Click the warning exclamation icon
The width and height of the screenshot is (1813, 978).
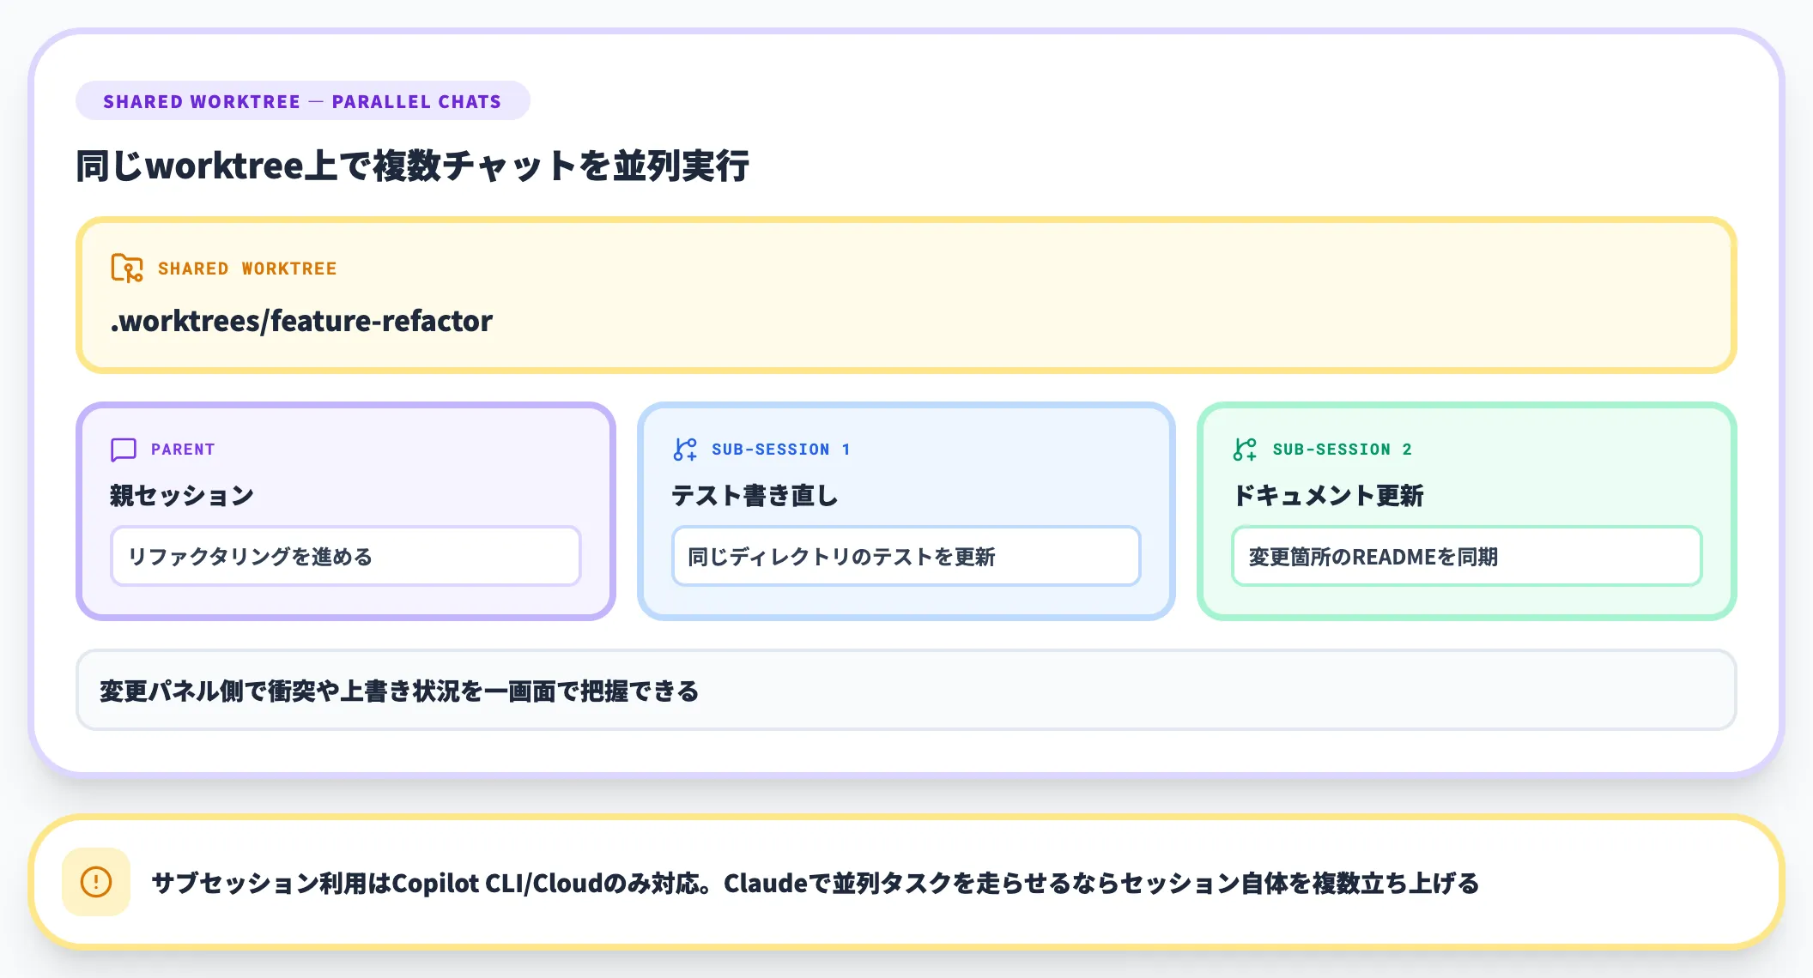[96, 882]
